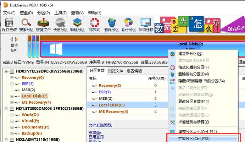Open the 分区(P) menu

(x=44, y=13)
